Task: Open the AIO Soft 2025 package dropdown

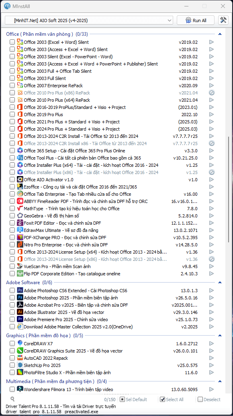Action: point(89,20)
